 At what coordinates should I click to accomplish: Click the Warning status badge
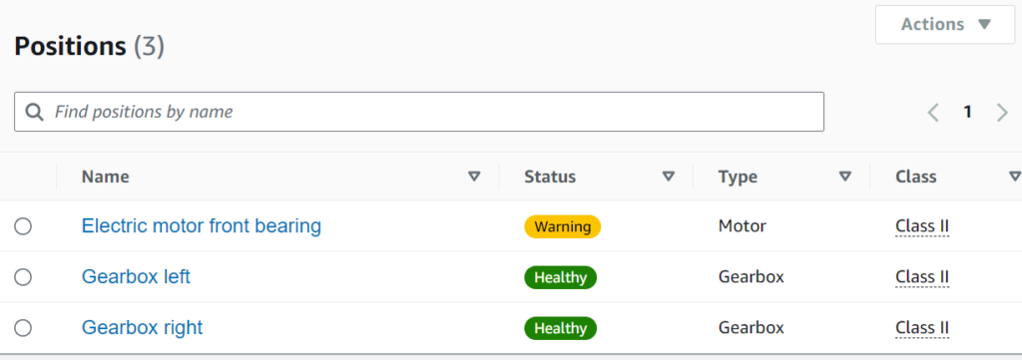tap(563, 226)
